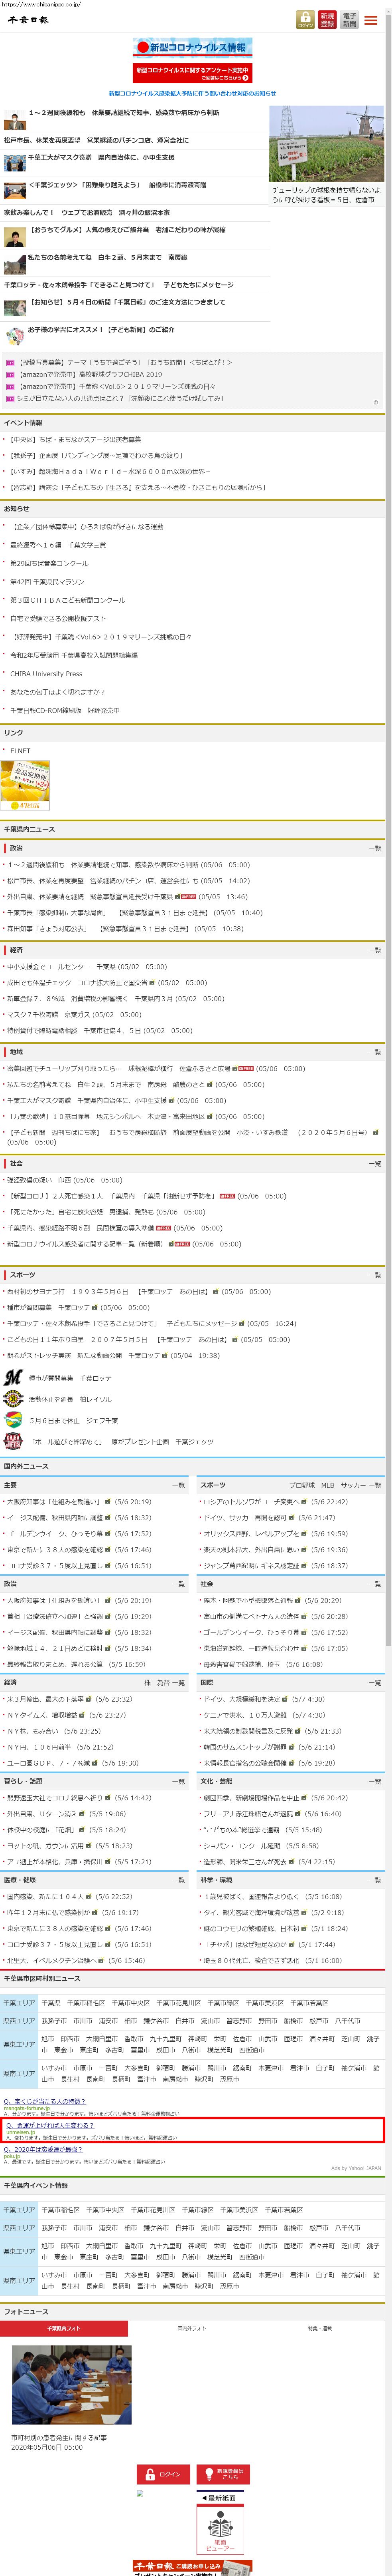This screenshot has height=2576, width=392.
Task: Click the gold login lock icon
Action: (304, 20)
